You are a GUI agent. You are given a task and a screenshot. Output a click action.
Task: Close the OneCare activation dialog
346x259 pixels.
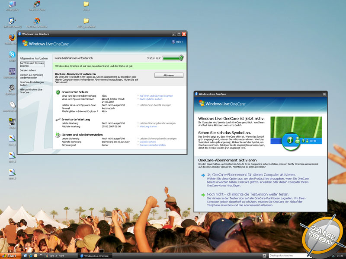tap(324, 94)
